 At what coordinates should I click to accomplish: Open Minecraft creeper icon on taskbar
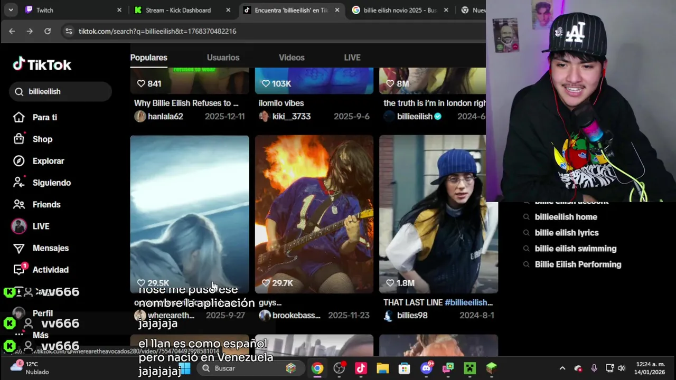(470, 368)
